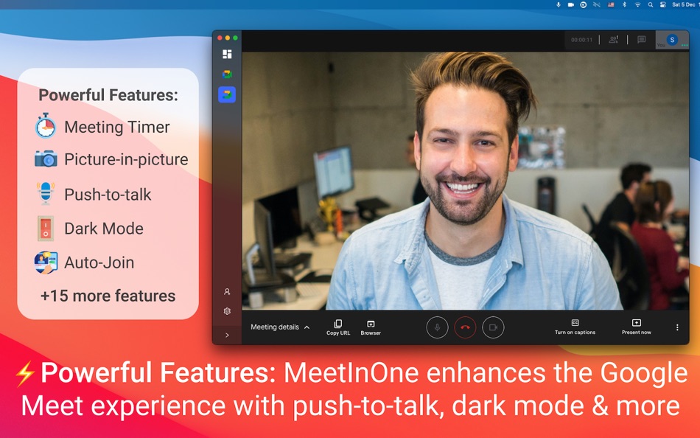Turn off the camera
This screenshot has width=700, height=438.
(x=493, y=327)
